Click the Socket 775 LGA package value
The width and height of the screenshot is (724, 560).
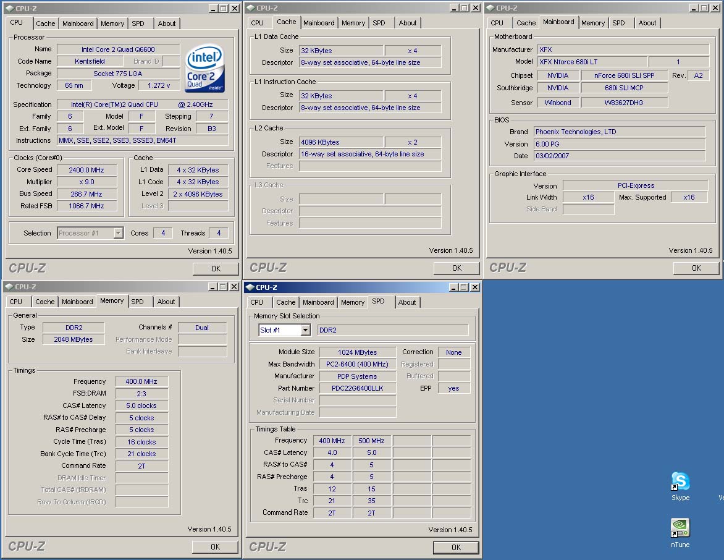(x=118, y=74)
